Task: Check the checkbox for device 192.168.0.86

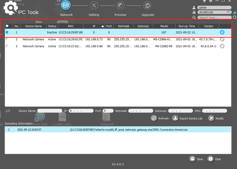Action: [7, 46]
